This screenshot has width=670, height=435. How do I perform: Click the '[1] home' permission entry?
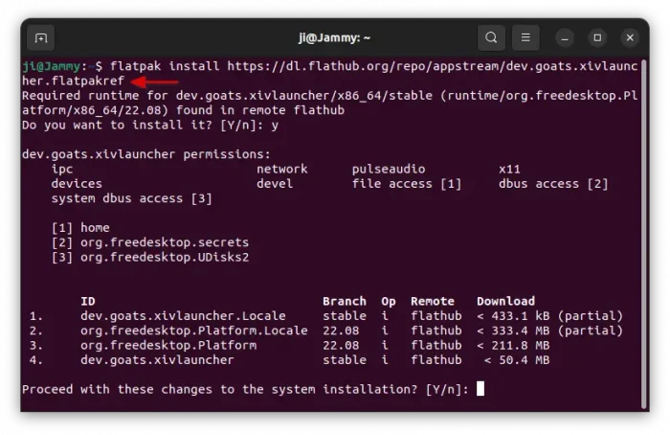(80, 228)
